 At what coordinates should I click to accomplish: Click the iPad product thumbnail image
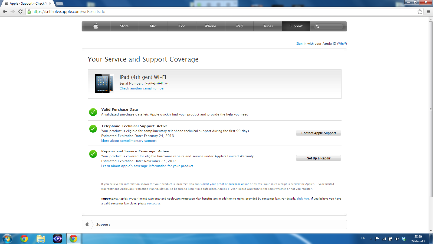(x=104, y=84)
